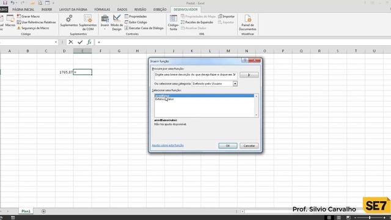Click OK in Inserir função dialog
The image size is (391, 220).
point(228,145)
